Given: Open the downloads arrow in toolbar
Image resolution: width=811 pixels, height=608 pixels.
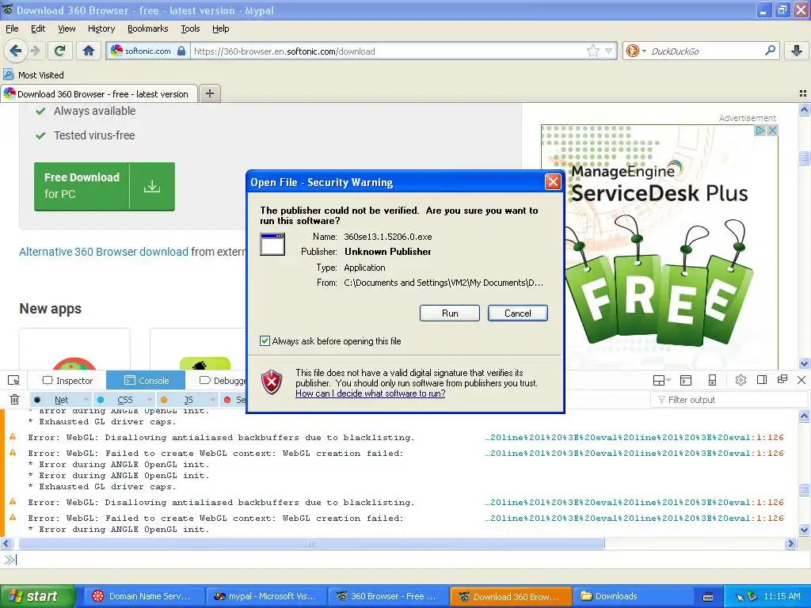Looking at the screenshot, I should click(797, 51).
